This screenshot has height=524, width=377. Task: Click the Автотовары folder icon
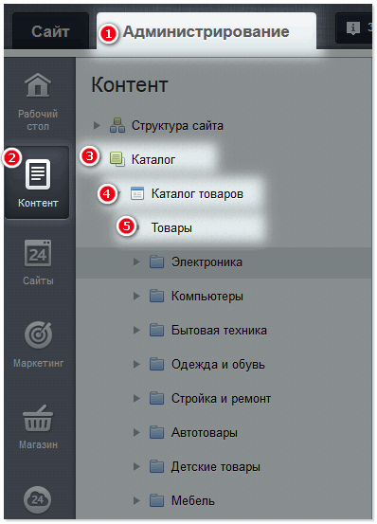tap(156, 432)
